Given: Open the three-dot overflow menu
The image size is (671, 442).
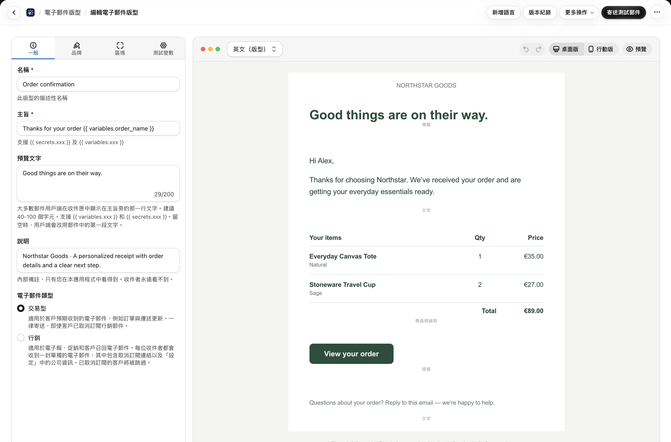Looking at the screenshot, I should click(x=657, y=12).
